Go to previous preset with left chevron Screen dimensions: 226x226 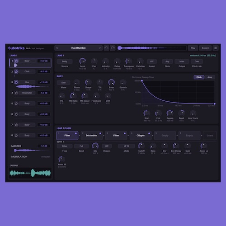(57, 48)
